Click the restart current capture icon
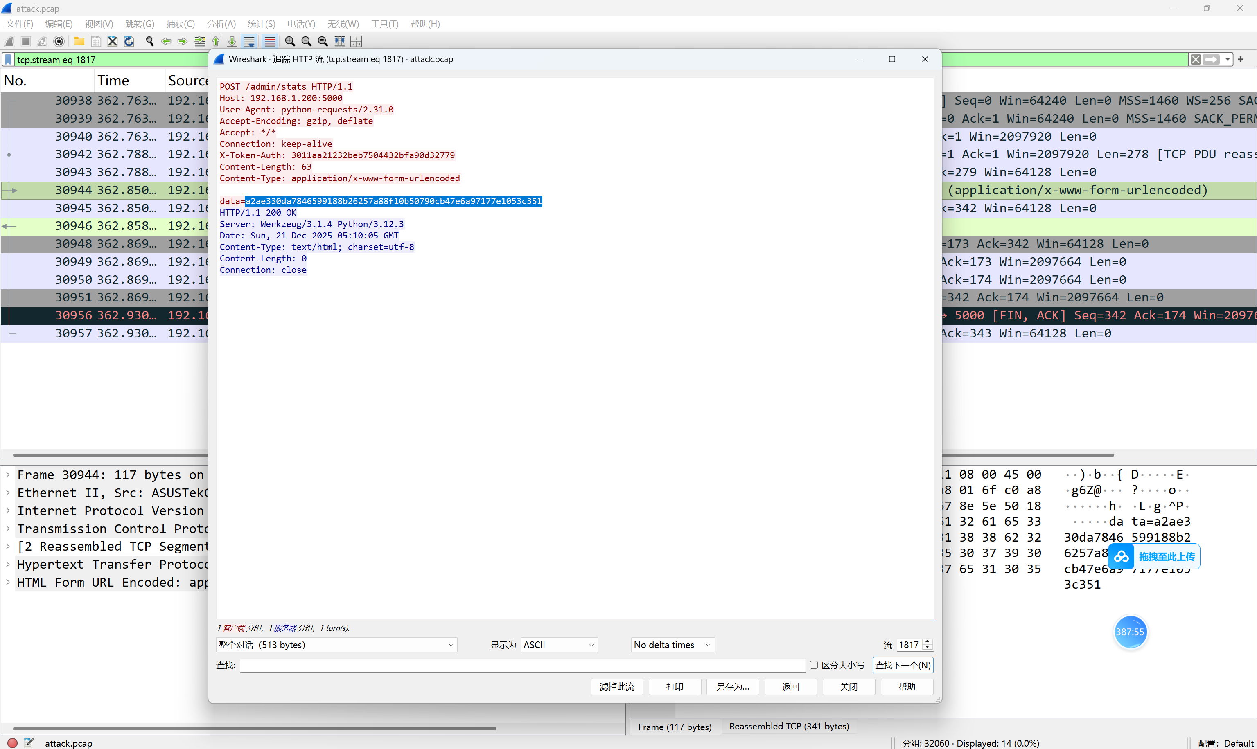Image resolution: width=1257 pixels, height=749 pixels. click(43, 41)
